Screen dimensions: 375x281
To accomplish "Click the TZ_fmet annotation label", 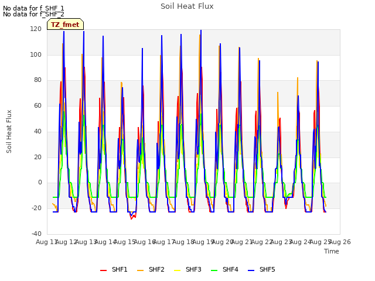I will [x=65, y=25].
